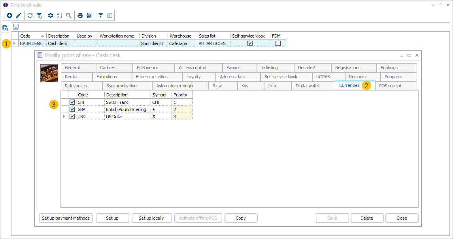The image size is (453, 239).
Task: Click the add new point of sale icon
Action: click(x=9, y=15)
